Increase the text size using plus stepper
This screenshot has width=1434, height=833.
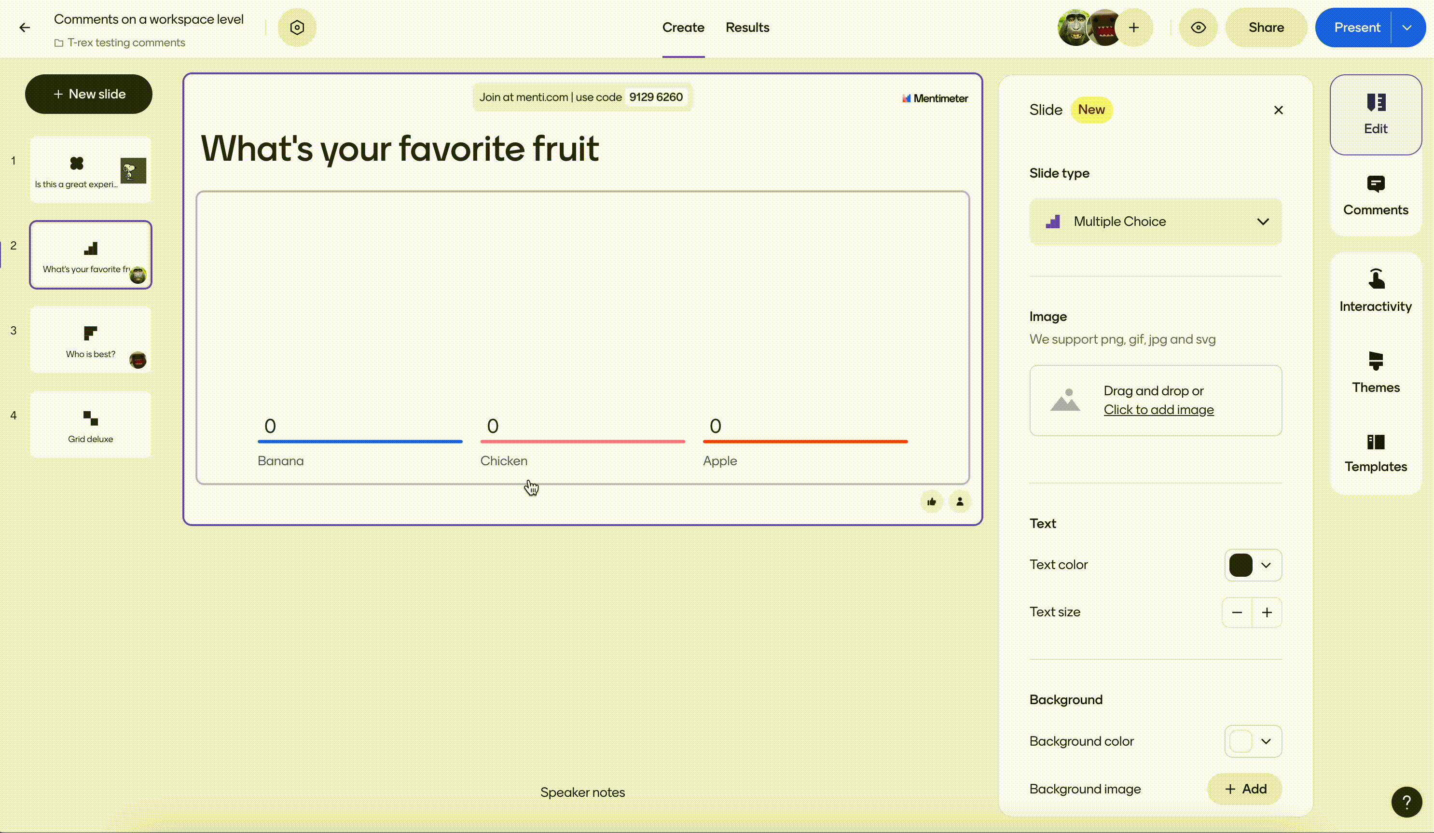1267,612
